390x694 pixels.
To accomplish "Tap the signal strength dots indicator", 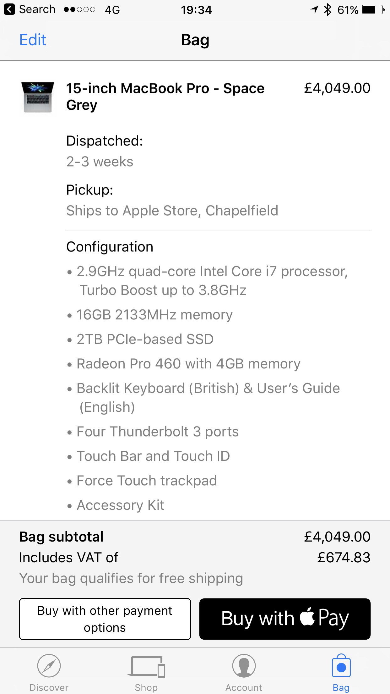I will 79,10.
